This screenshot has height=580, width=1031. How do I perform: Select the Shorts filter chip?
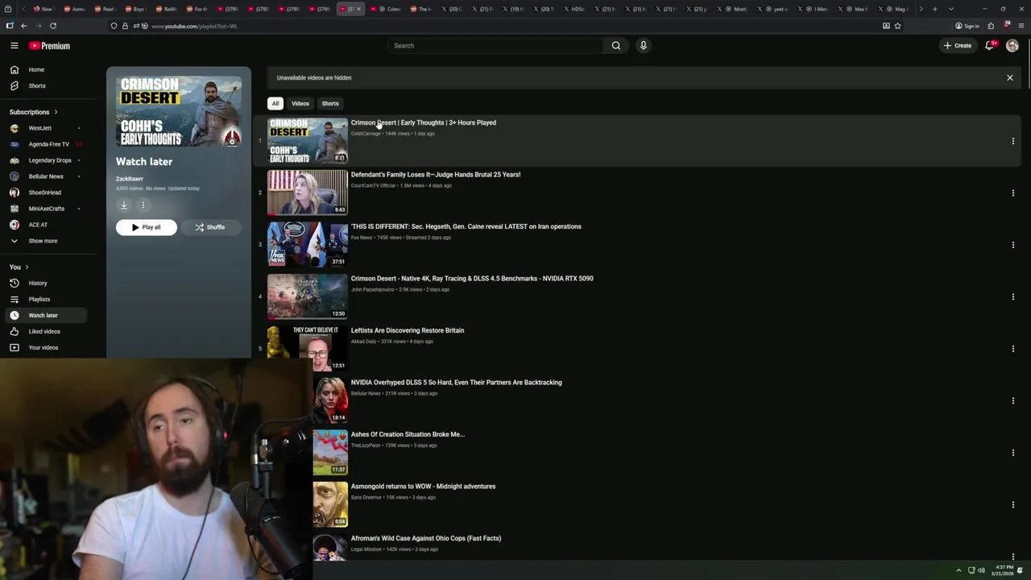(330, 104)
